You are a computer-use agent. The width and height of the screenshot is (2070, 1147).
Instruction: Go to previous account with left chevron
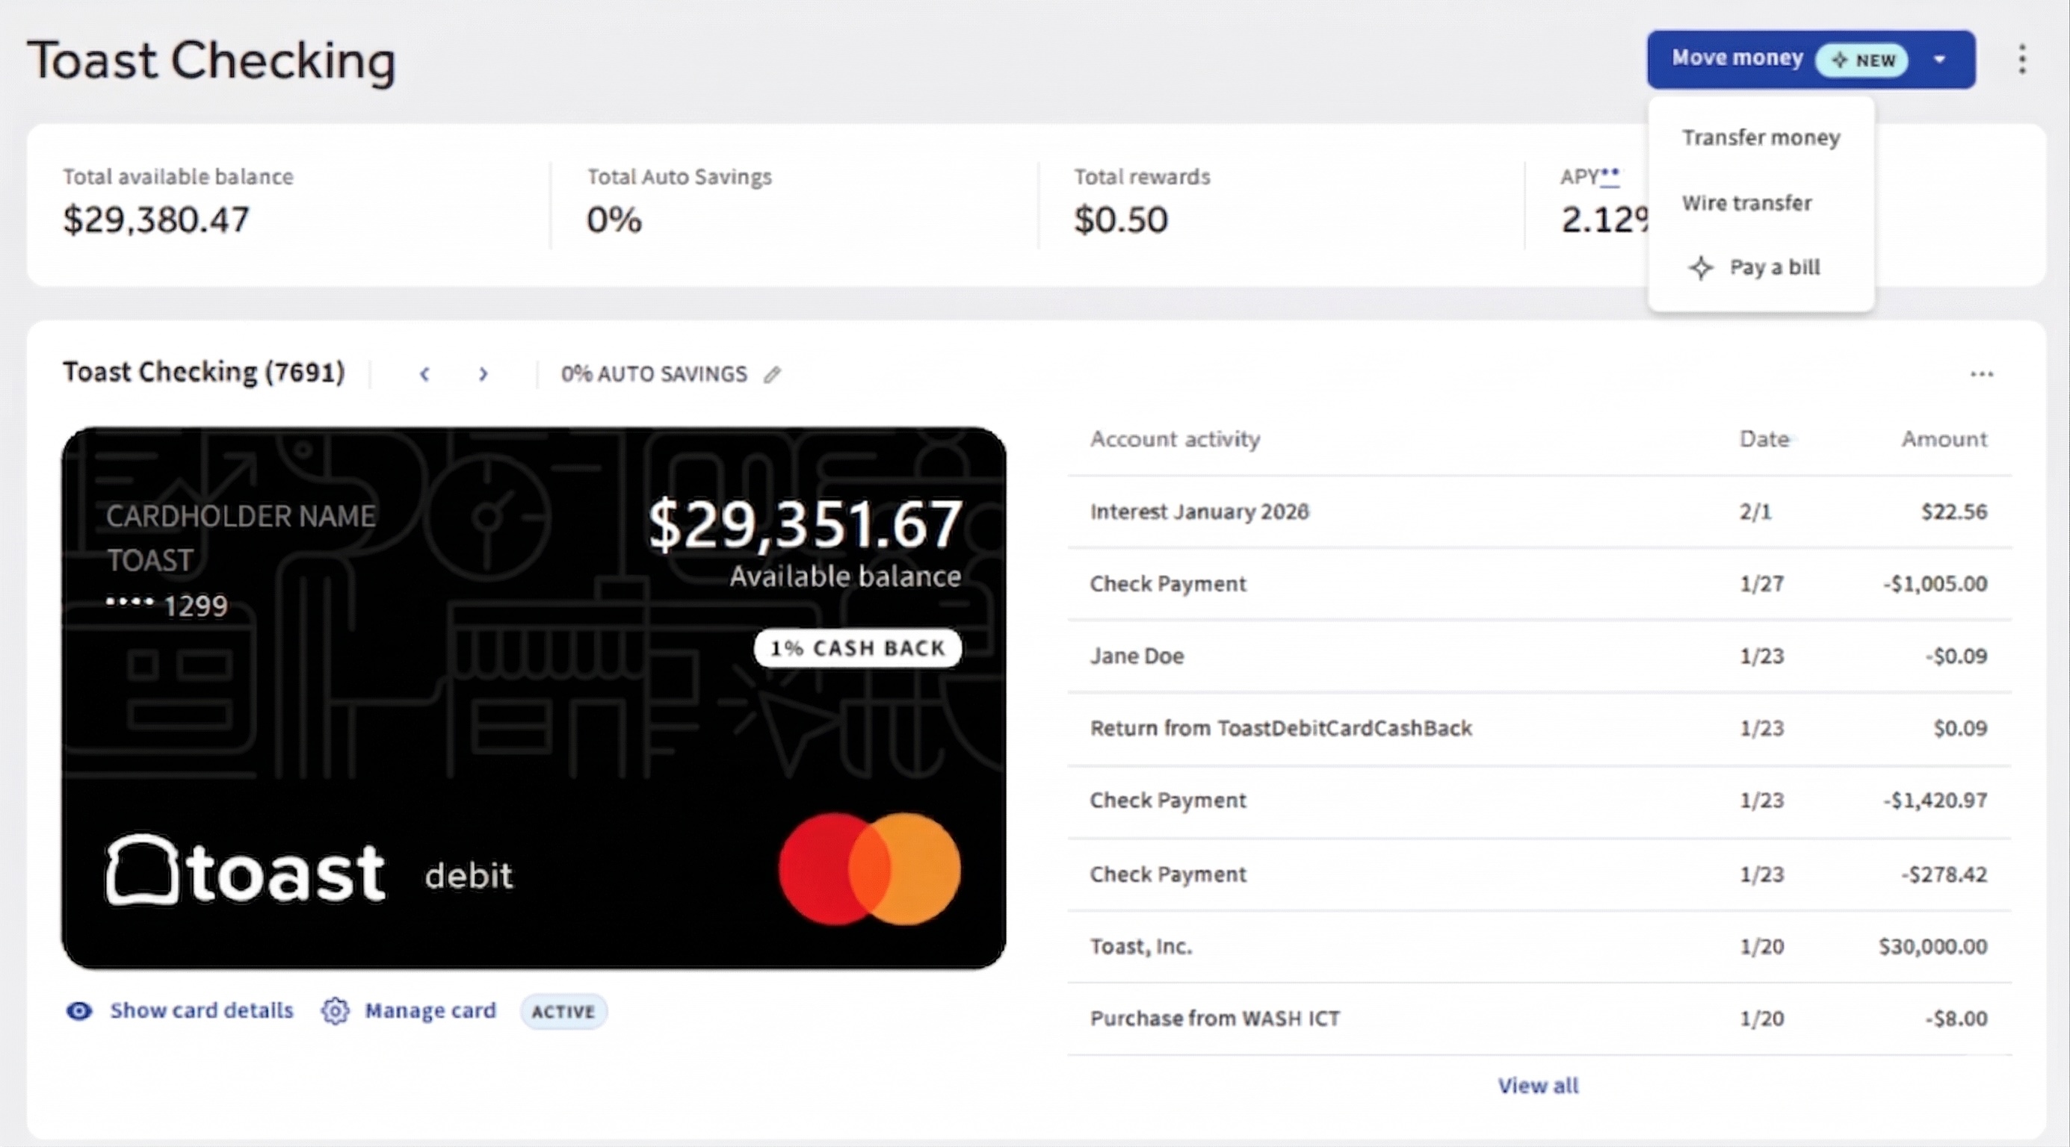tap(424, 373)
